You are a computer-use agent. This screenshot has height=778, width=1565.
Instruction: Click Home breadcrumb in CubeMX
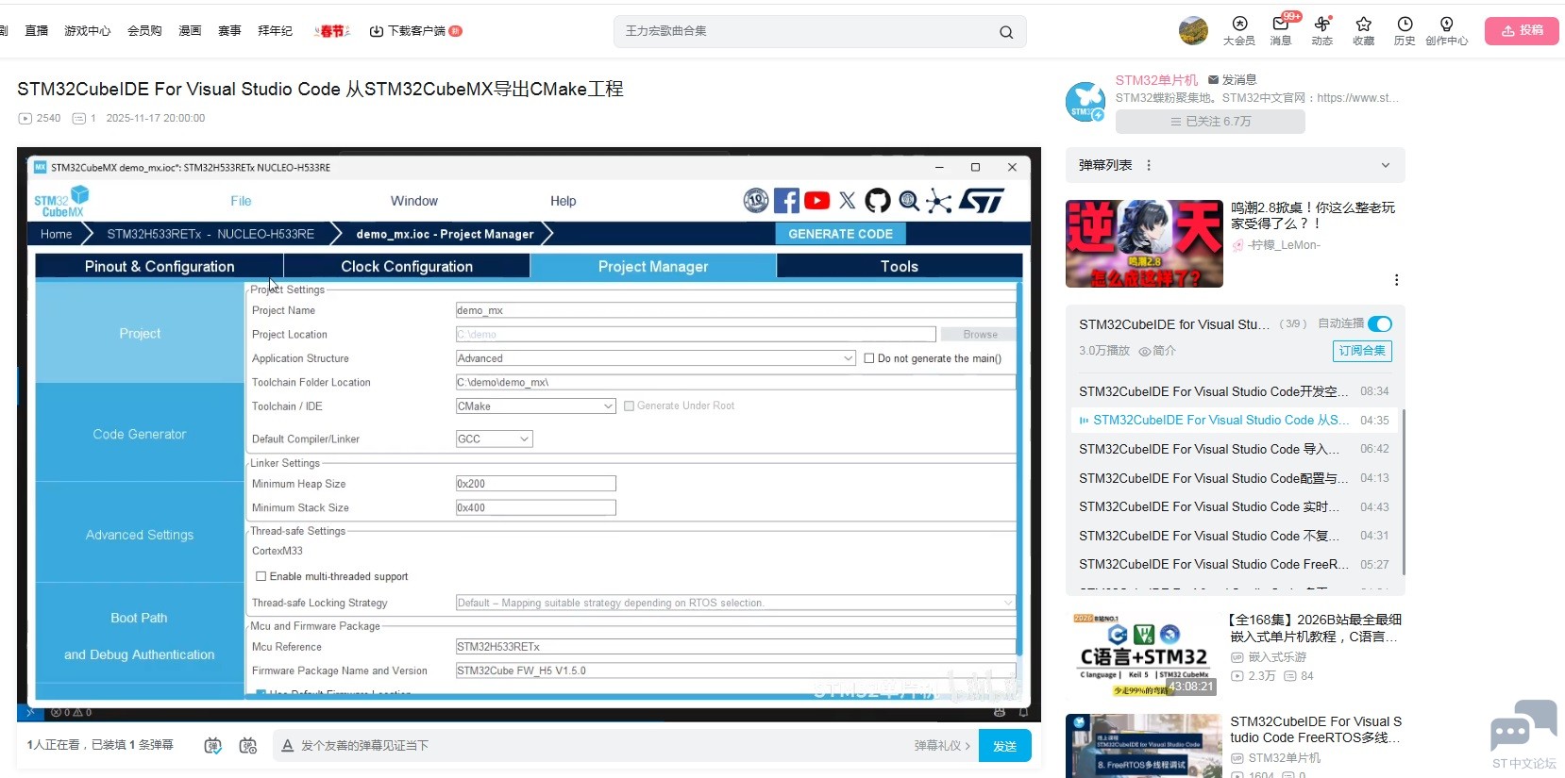click(x=57, y=234)
